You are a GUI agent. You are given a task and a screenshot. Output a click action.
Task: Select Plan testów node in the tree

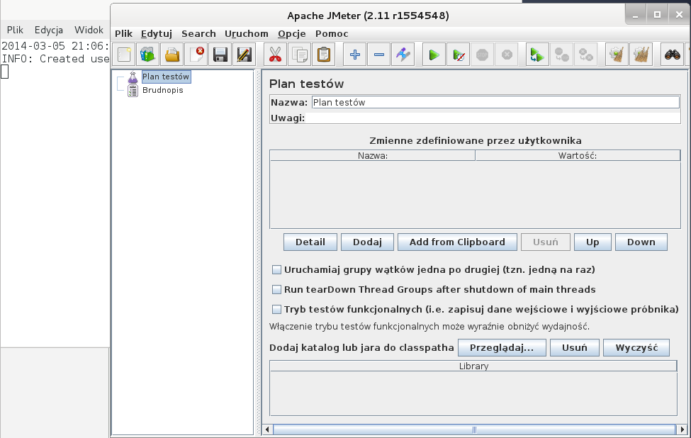pyautogui.click(x=165, y=77)
